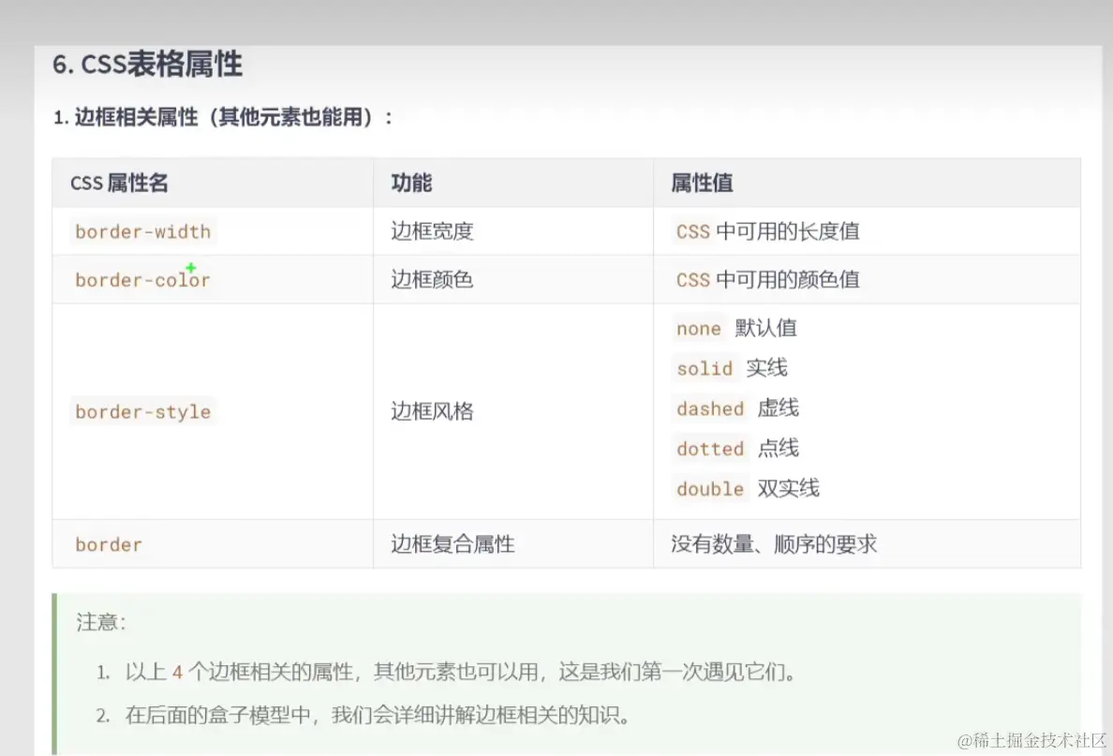Click the '双实线' label
Screen dimensions: 1113x756
pyautogui.click(x=788, y=488)
